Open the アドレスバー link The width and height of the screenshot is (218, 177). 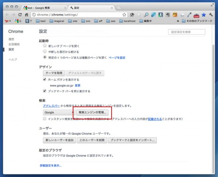(x=51, y=106)
